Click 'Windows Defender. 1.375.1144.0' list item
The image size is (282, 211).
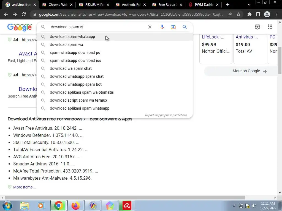point(48,135)
